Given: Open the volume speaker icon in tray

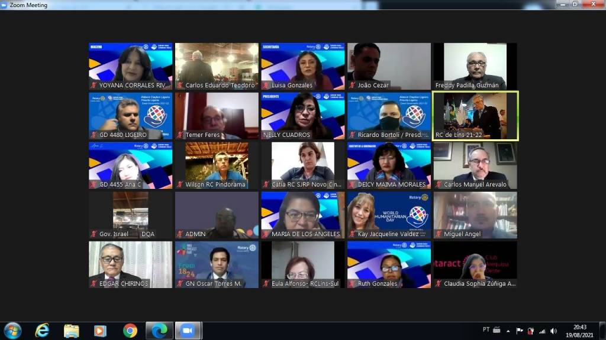Looking at the screenshot, I should point(553,331).
